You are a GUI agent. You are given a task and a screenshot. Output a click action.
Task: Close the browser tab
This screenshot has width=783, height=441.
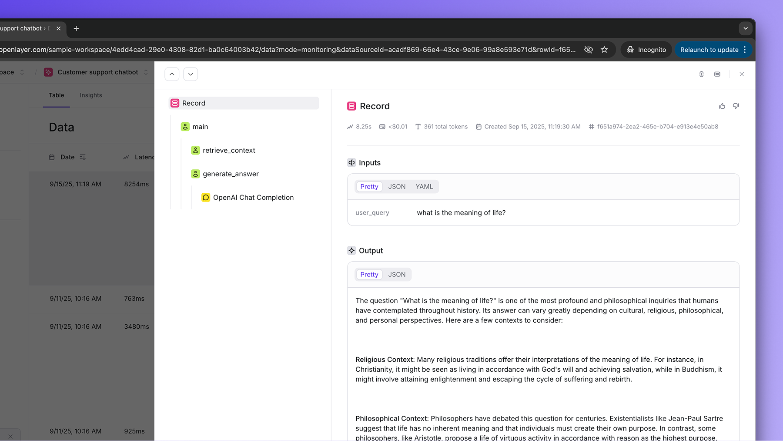(x=58, y=28)
